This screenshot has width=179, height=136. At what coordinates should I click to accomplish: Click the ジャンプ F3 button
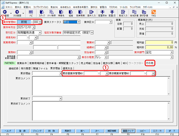[37, 131]
